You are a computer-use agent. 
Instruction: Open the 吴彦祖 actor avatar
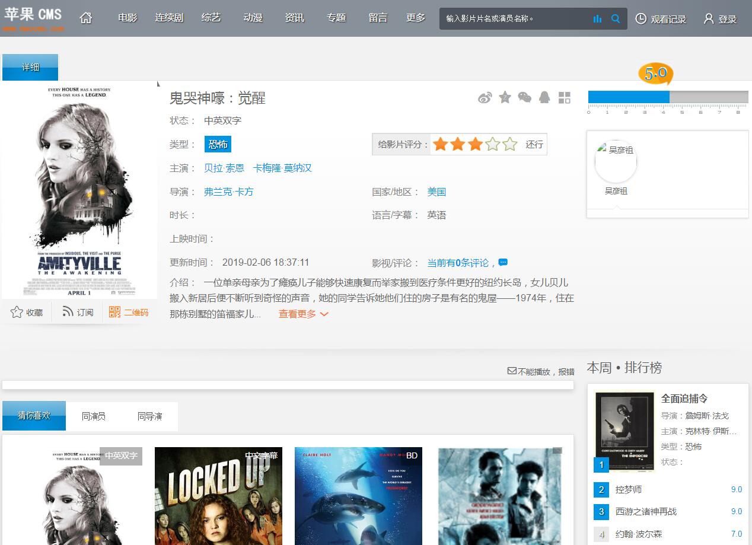coord(616,162)
